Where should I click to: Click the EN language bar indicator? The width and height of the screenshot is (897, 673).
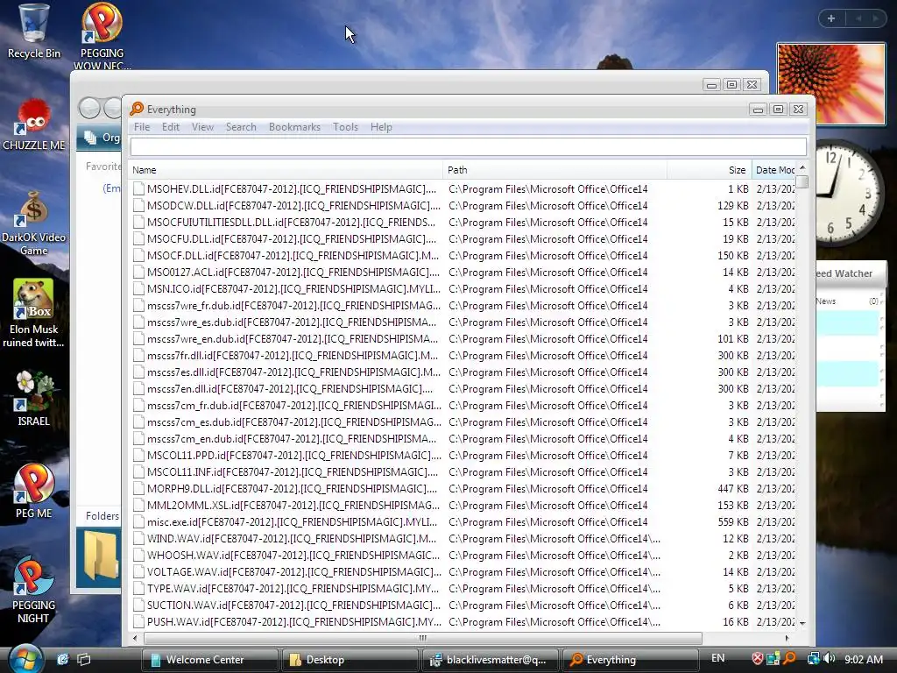click(x=718, y=659)
